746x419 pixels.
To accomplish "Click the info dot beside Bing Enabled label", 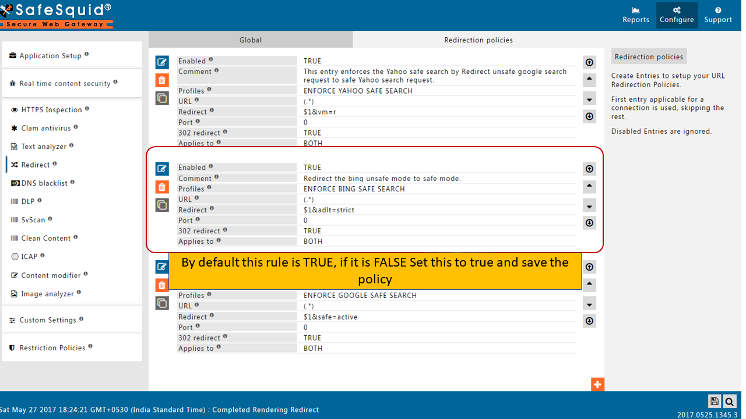I will [x=211, y=166].
